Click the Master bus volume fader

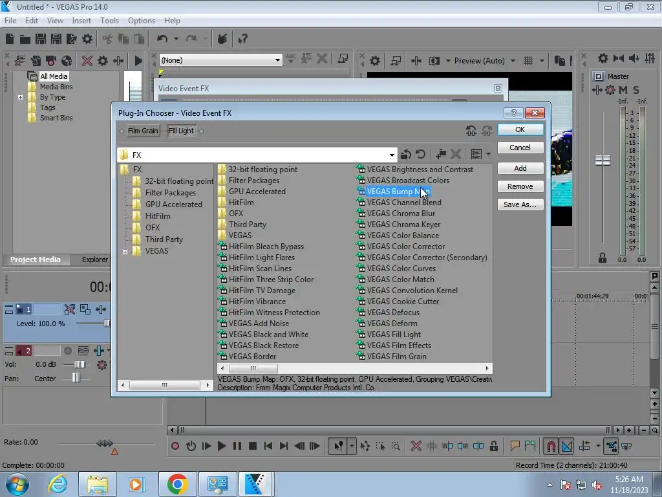point(603,160)
